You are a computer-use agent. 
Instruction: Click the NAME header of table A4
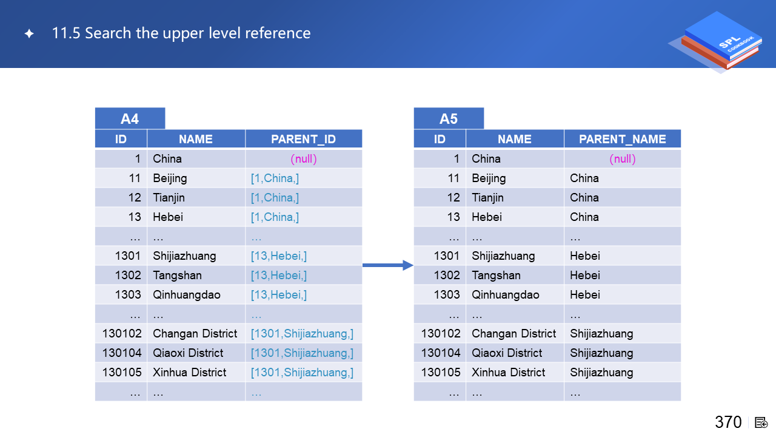(196, 139)
